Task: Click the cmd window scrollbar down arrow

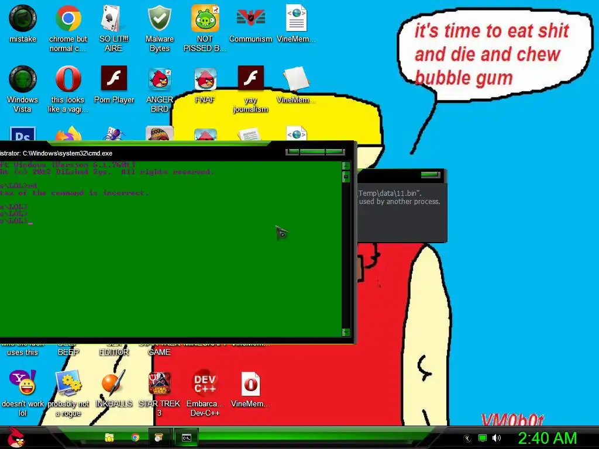Action: (x=346, y=332)
